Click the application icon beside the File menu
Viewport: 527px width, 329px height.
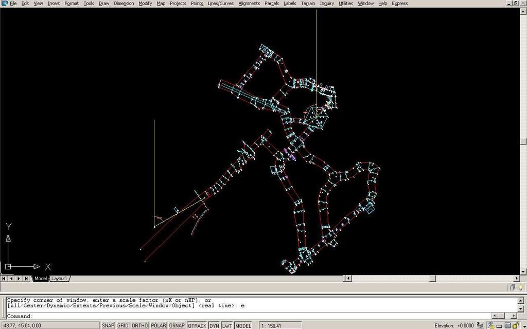tap(4, 4)
